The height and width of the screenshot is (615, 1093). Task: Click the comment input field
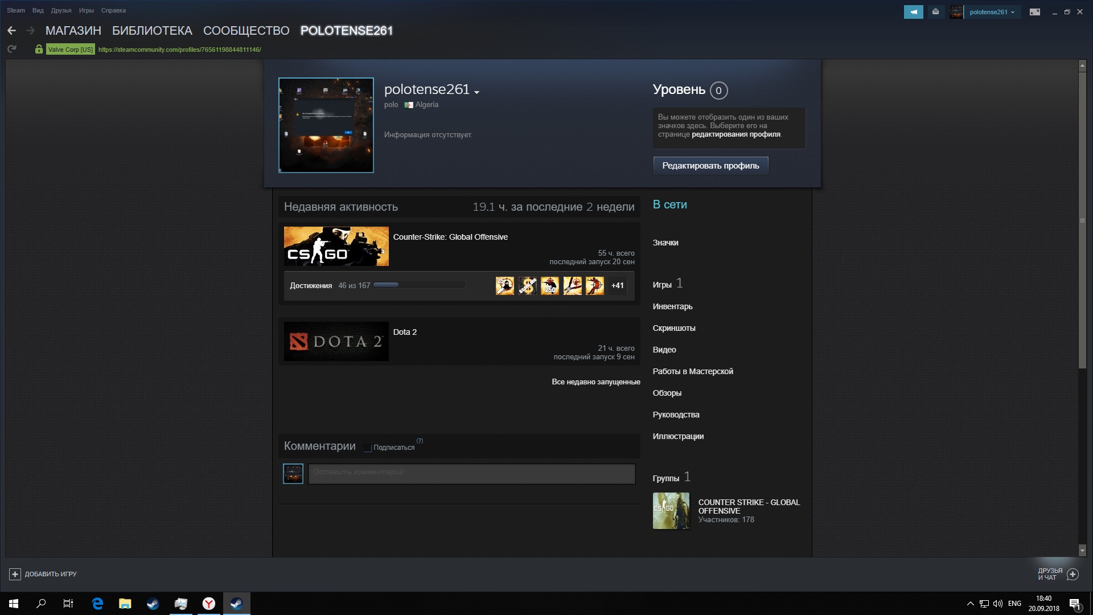click(x=472, y=474)
